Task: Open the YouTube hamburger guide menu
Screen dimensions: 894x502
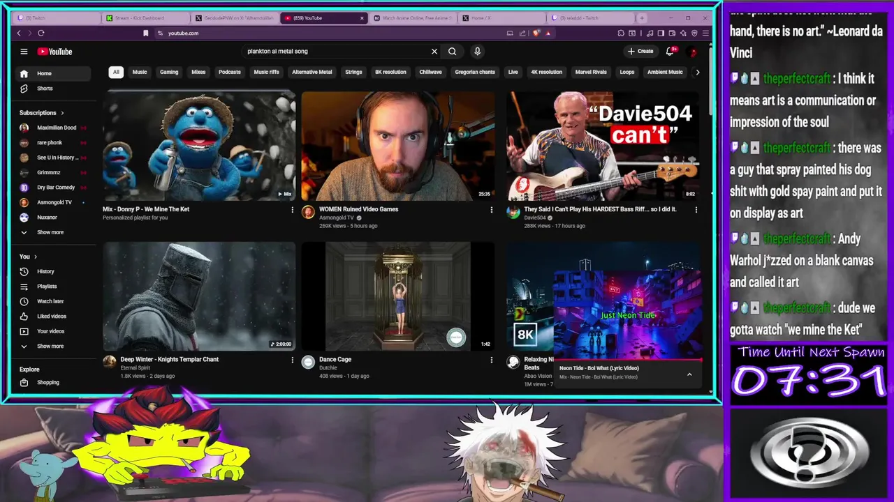Action: click(24, 52)
